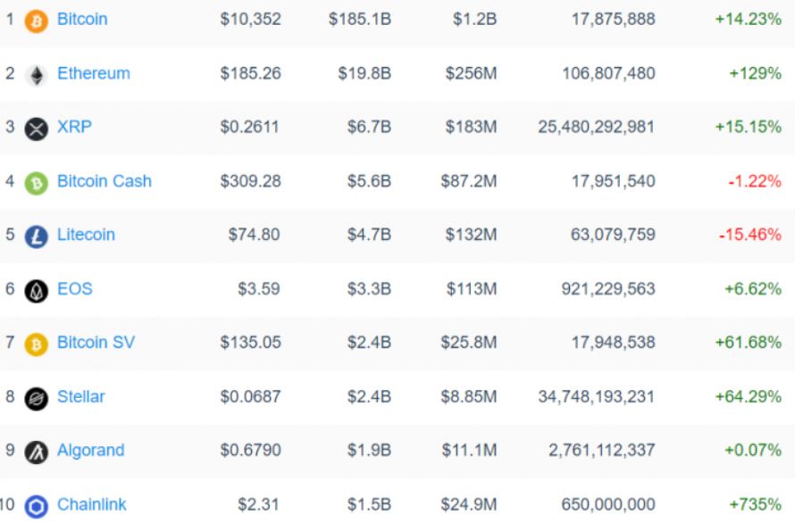Click the Stellar logo icon
795x522 pixels.
coord(37,399)
